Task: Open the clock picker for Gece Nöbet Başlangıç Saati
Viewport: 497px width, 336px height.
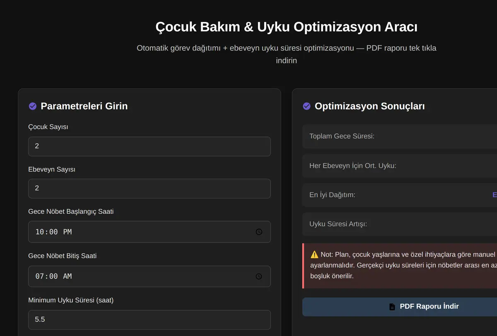Action: click(259, 232)
